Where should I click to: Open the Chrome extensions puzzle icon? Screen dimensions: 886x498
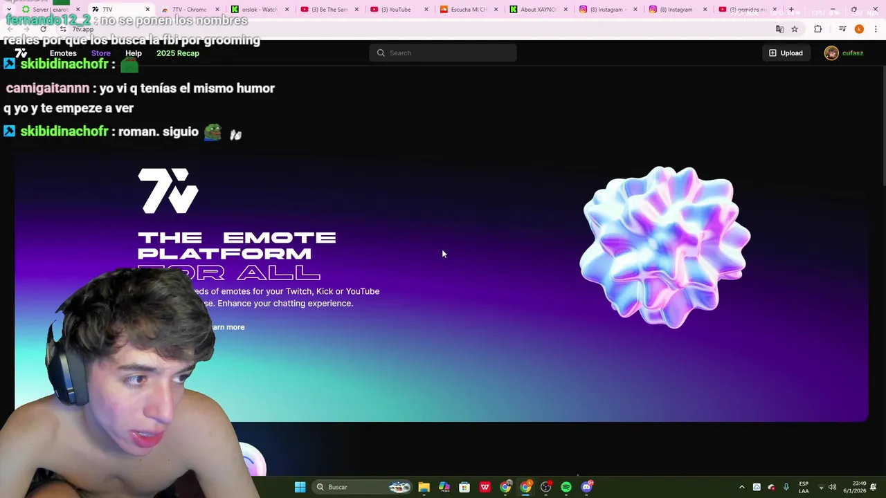pos(818,29)
